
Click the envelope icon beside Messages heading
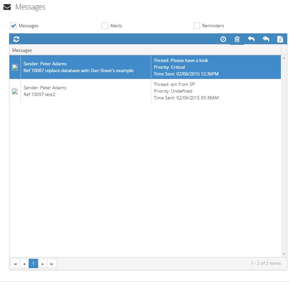point(7,6)
